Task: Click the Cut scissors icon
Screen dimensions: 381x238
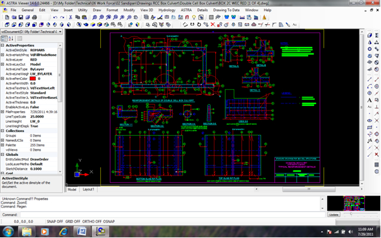Action: pos(70,18)
